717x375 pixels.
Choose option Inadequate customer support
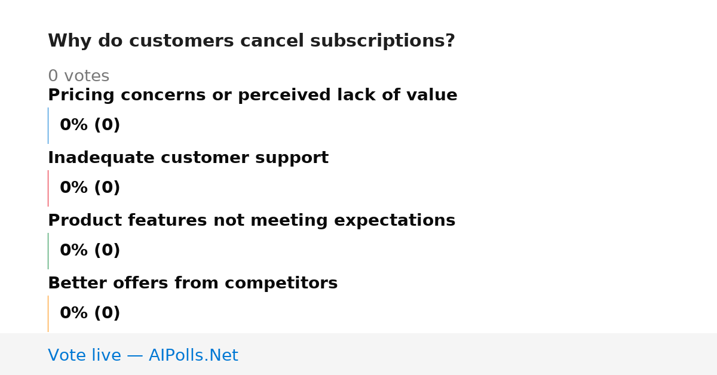pos(188,158)
